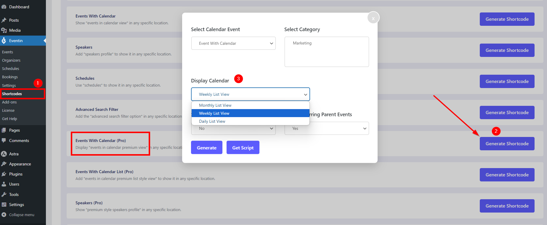Click the Pages sidebar icon

4,130
